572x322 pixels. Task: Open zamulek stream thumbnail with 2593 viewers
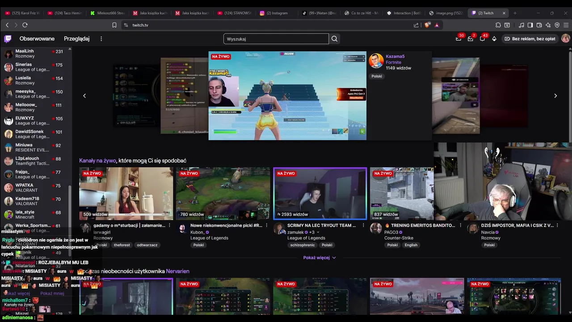tap(320, 194)
